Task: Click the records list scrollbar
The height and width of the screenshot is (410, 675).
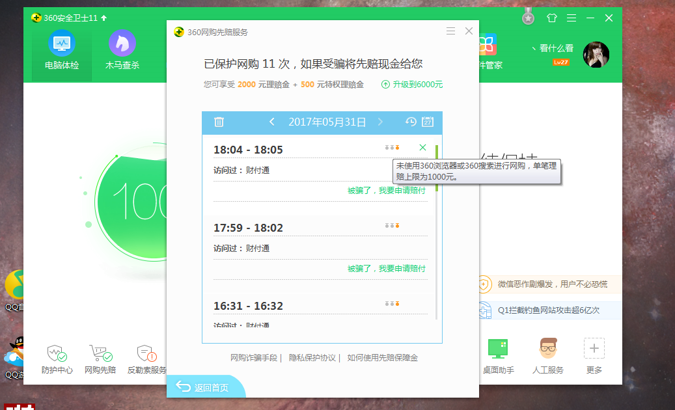Action: tap(437, 232)
